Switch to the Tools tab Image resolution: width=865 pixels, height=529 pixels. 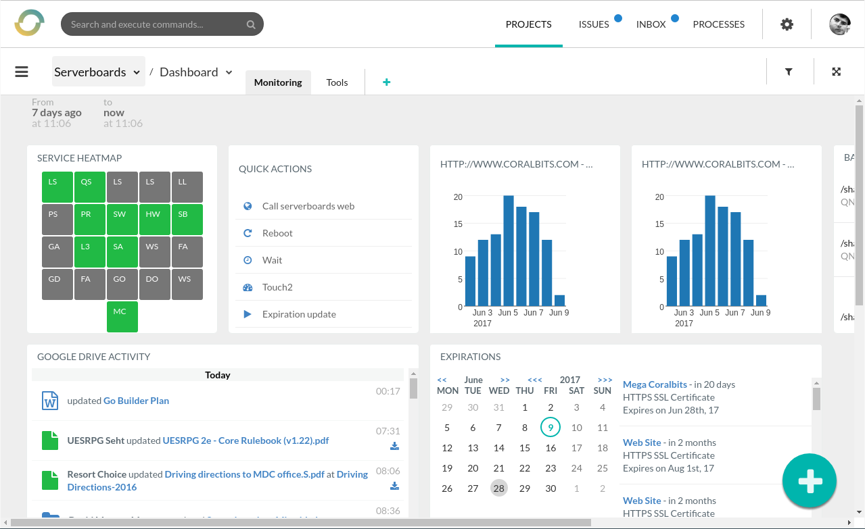(337, 82)
